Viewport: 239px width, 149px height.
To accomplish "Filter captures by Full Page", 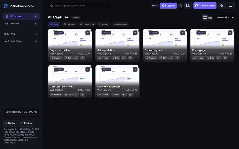I will click(x=69, y=24).
